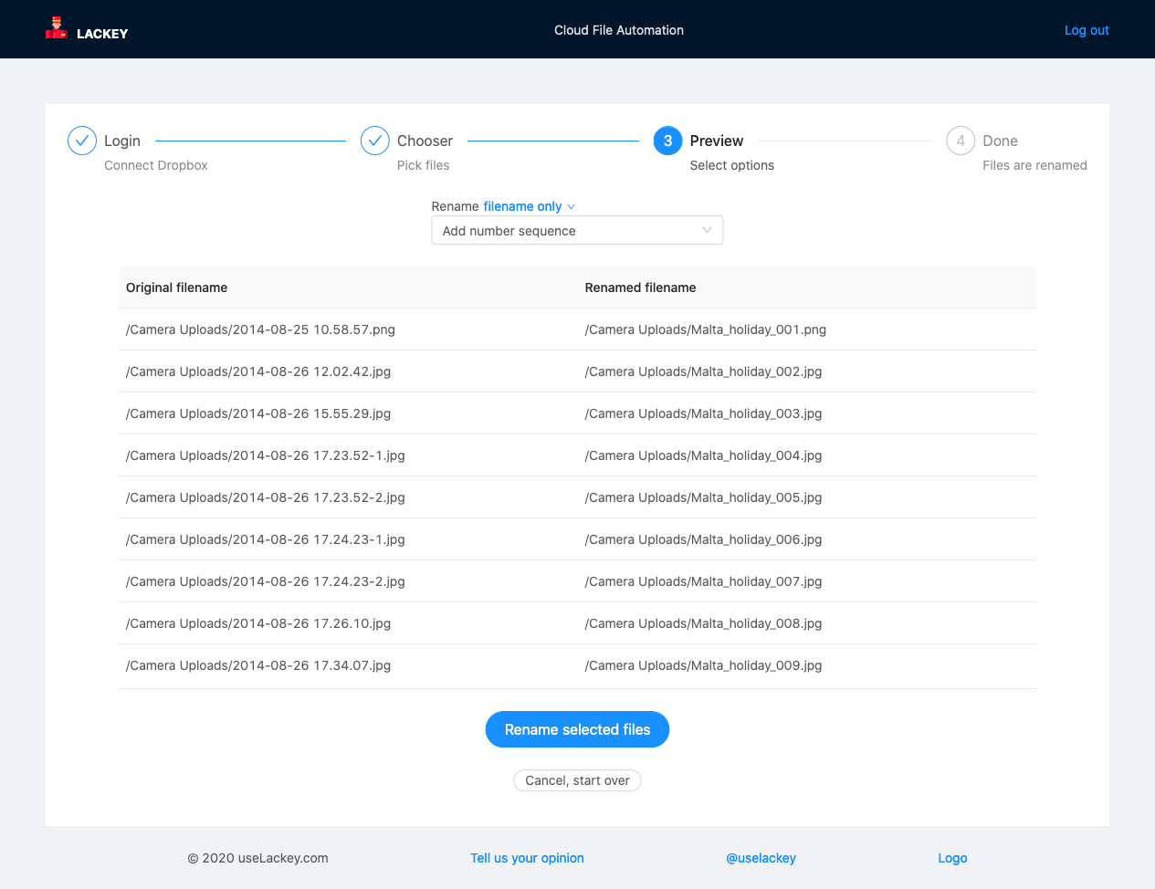1155x889 pixels.
Task: Click the Lackey bellhop logo icon
Action: [57, 28]
